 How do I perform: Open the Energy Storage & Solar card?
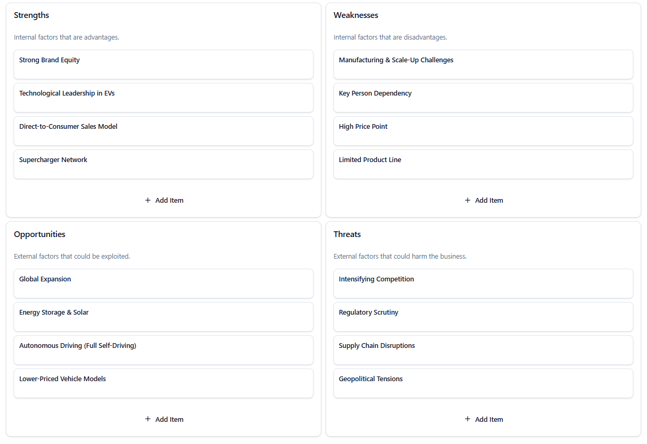click(x=163, y=317)
